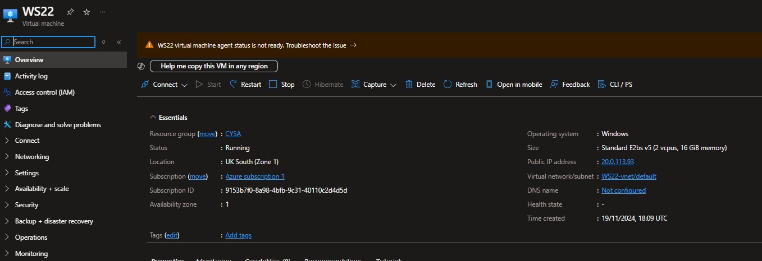This screenshot has height=261, width=762.
Task: Click DNS name Not configured link
Action: [623, 190]
